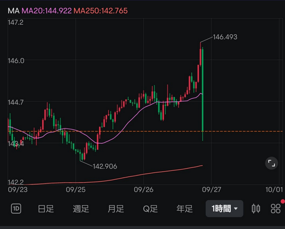Viewport: 285px width, 229px height.
Task: Click the 09/25 date axis label
Action: (x=75, y=189)
